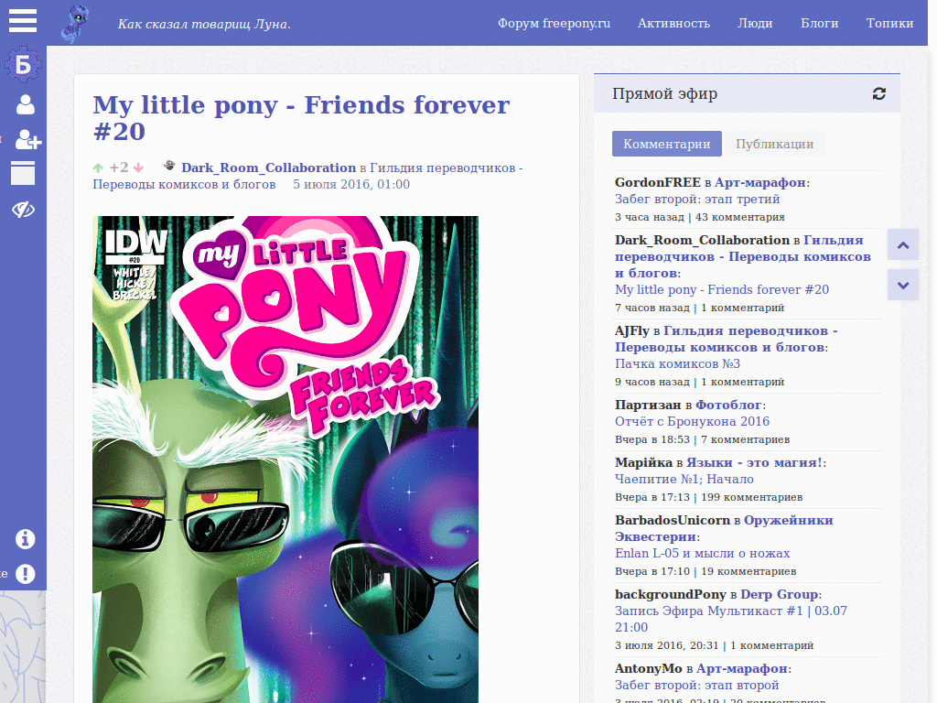Click the window panel sidebar icon
The height and width of the screenshot is (703, 937).
click(23, 173)
